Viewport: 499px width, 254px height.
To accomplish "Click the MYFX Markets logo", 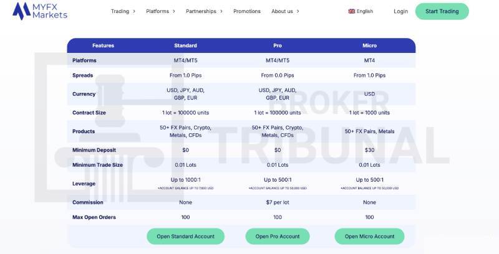I will pos(40,11).
